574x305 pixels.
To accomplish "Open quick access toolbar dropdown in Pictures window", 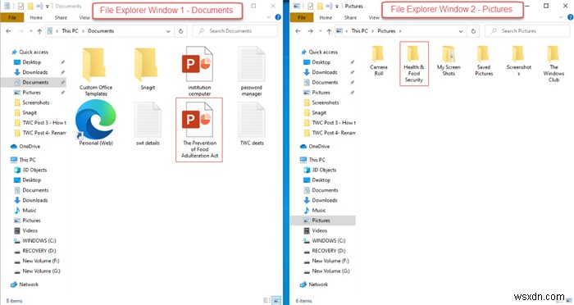I will click(x=337, y=7).
